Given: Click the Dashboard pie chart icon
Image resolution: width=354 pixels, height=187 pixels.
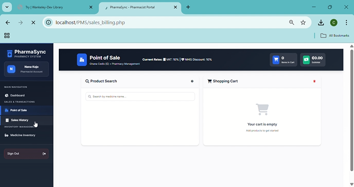Looking at the screenshot, I should pyautogui.click(x=7, y=95).
